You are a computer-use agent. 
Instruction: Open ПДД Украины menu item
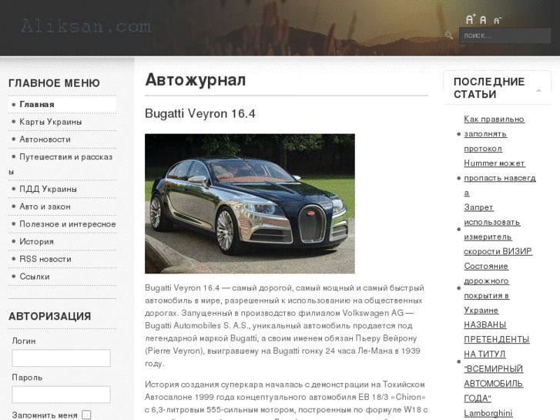point(48,189)
